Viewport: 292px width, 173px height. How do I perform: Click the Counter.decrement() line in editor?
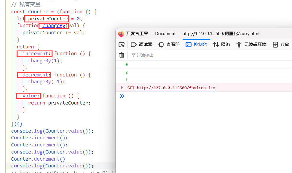38,159
